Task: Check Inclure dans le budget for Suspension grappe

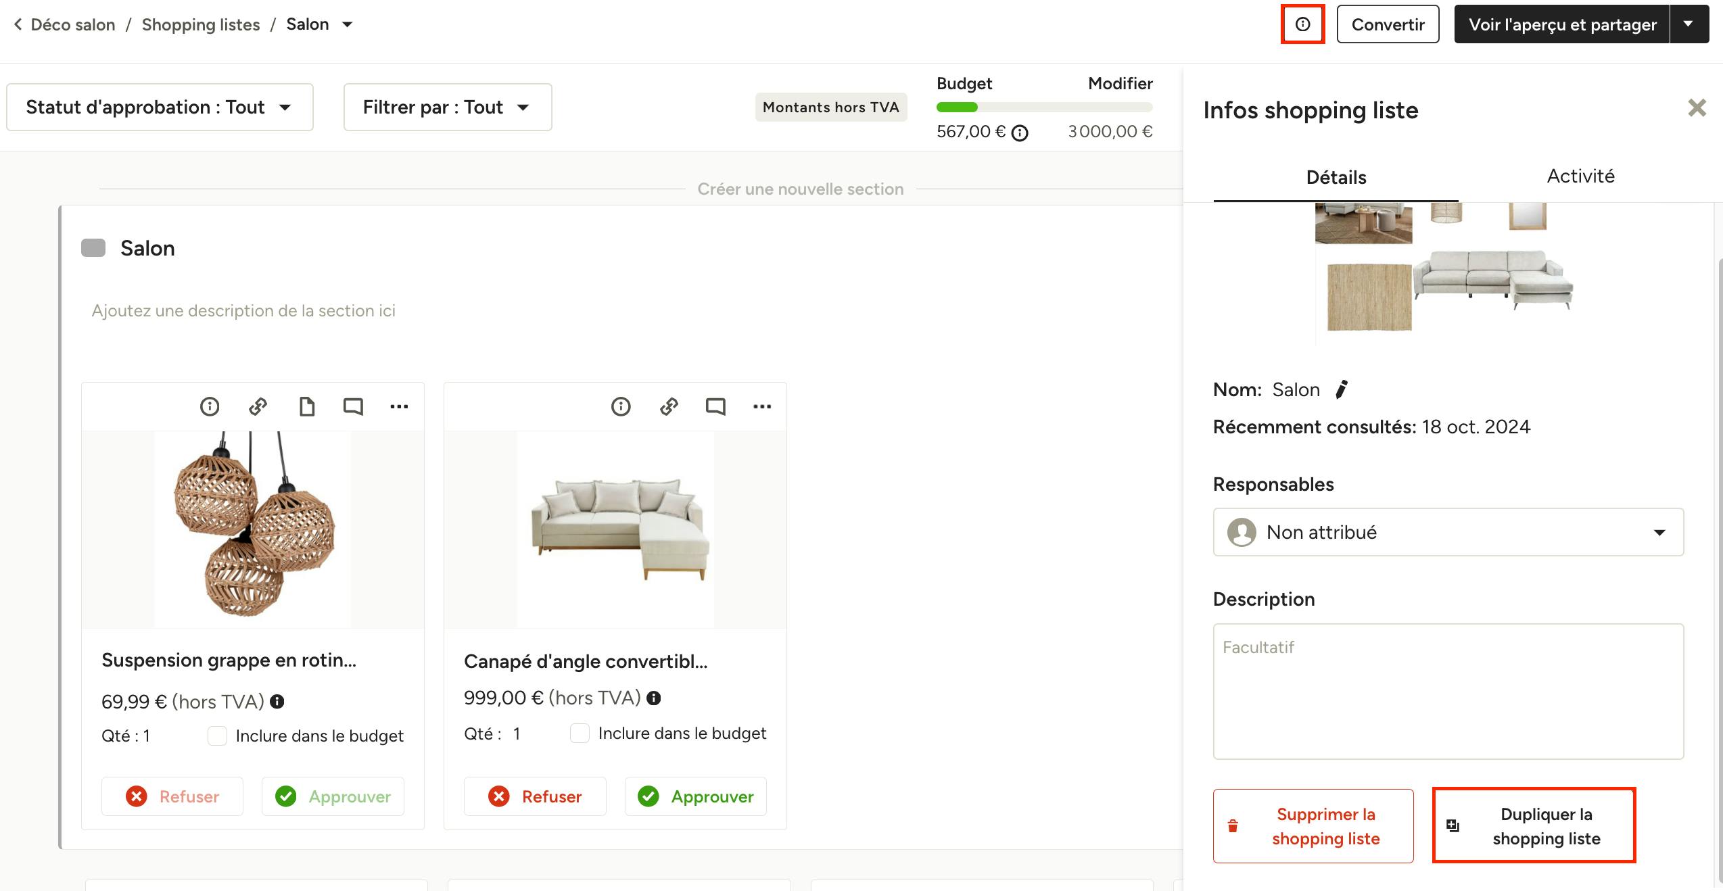Action: (217, 736)
